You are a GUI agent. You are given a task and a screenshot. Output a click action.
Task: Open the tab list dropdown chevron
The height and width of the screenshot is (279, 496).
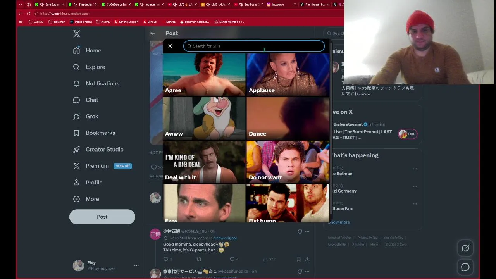click(x=20, y=5)
